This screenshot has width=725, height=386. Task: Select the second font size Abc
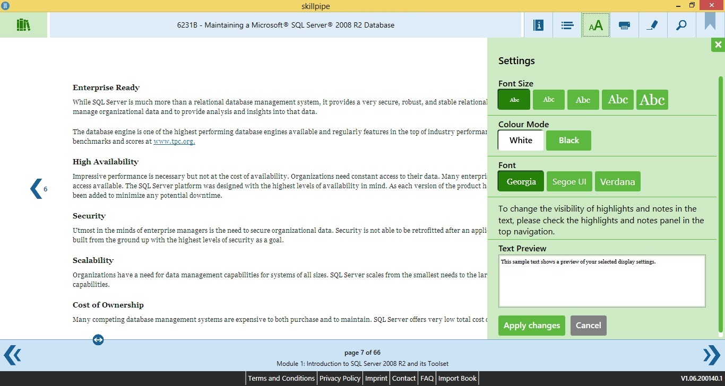(x=549, y=100)
